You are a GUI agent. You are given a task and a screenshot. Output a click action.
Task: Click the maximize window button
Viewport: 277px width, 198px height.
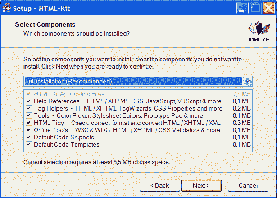[x=255, y=8]
